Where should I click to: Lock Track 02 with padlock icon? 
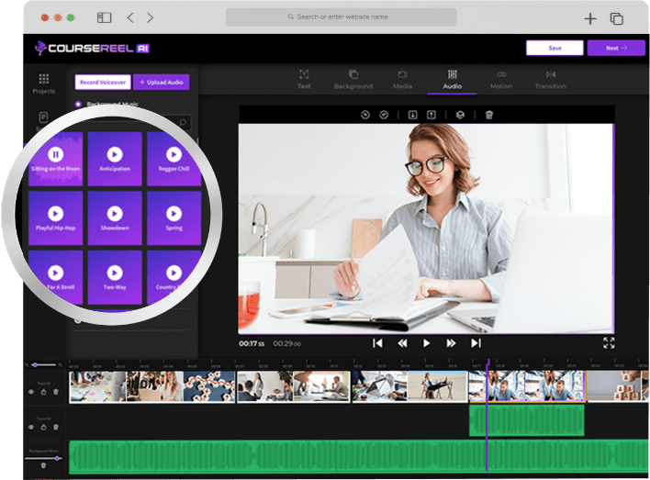click(x=43, y=427)
